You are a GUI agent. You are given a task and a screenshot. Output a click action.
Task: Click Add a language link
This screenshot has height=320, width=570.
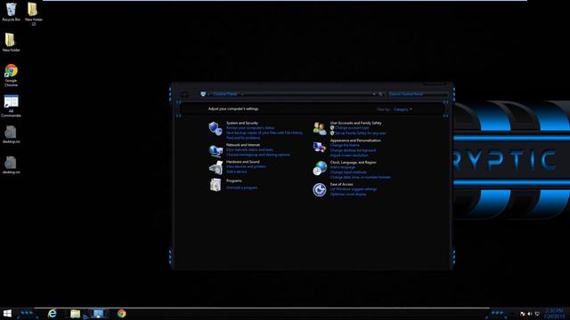pos(342,167)
